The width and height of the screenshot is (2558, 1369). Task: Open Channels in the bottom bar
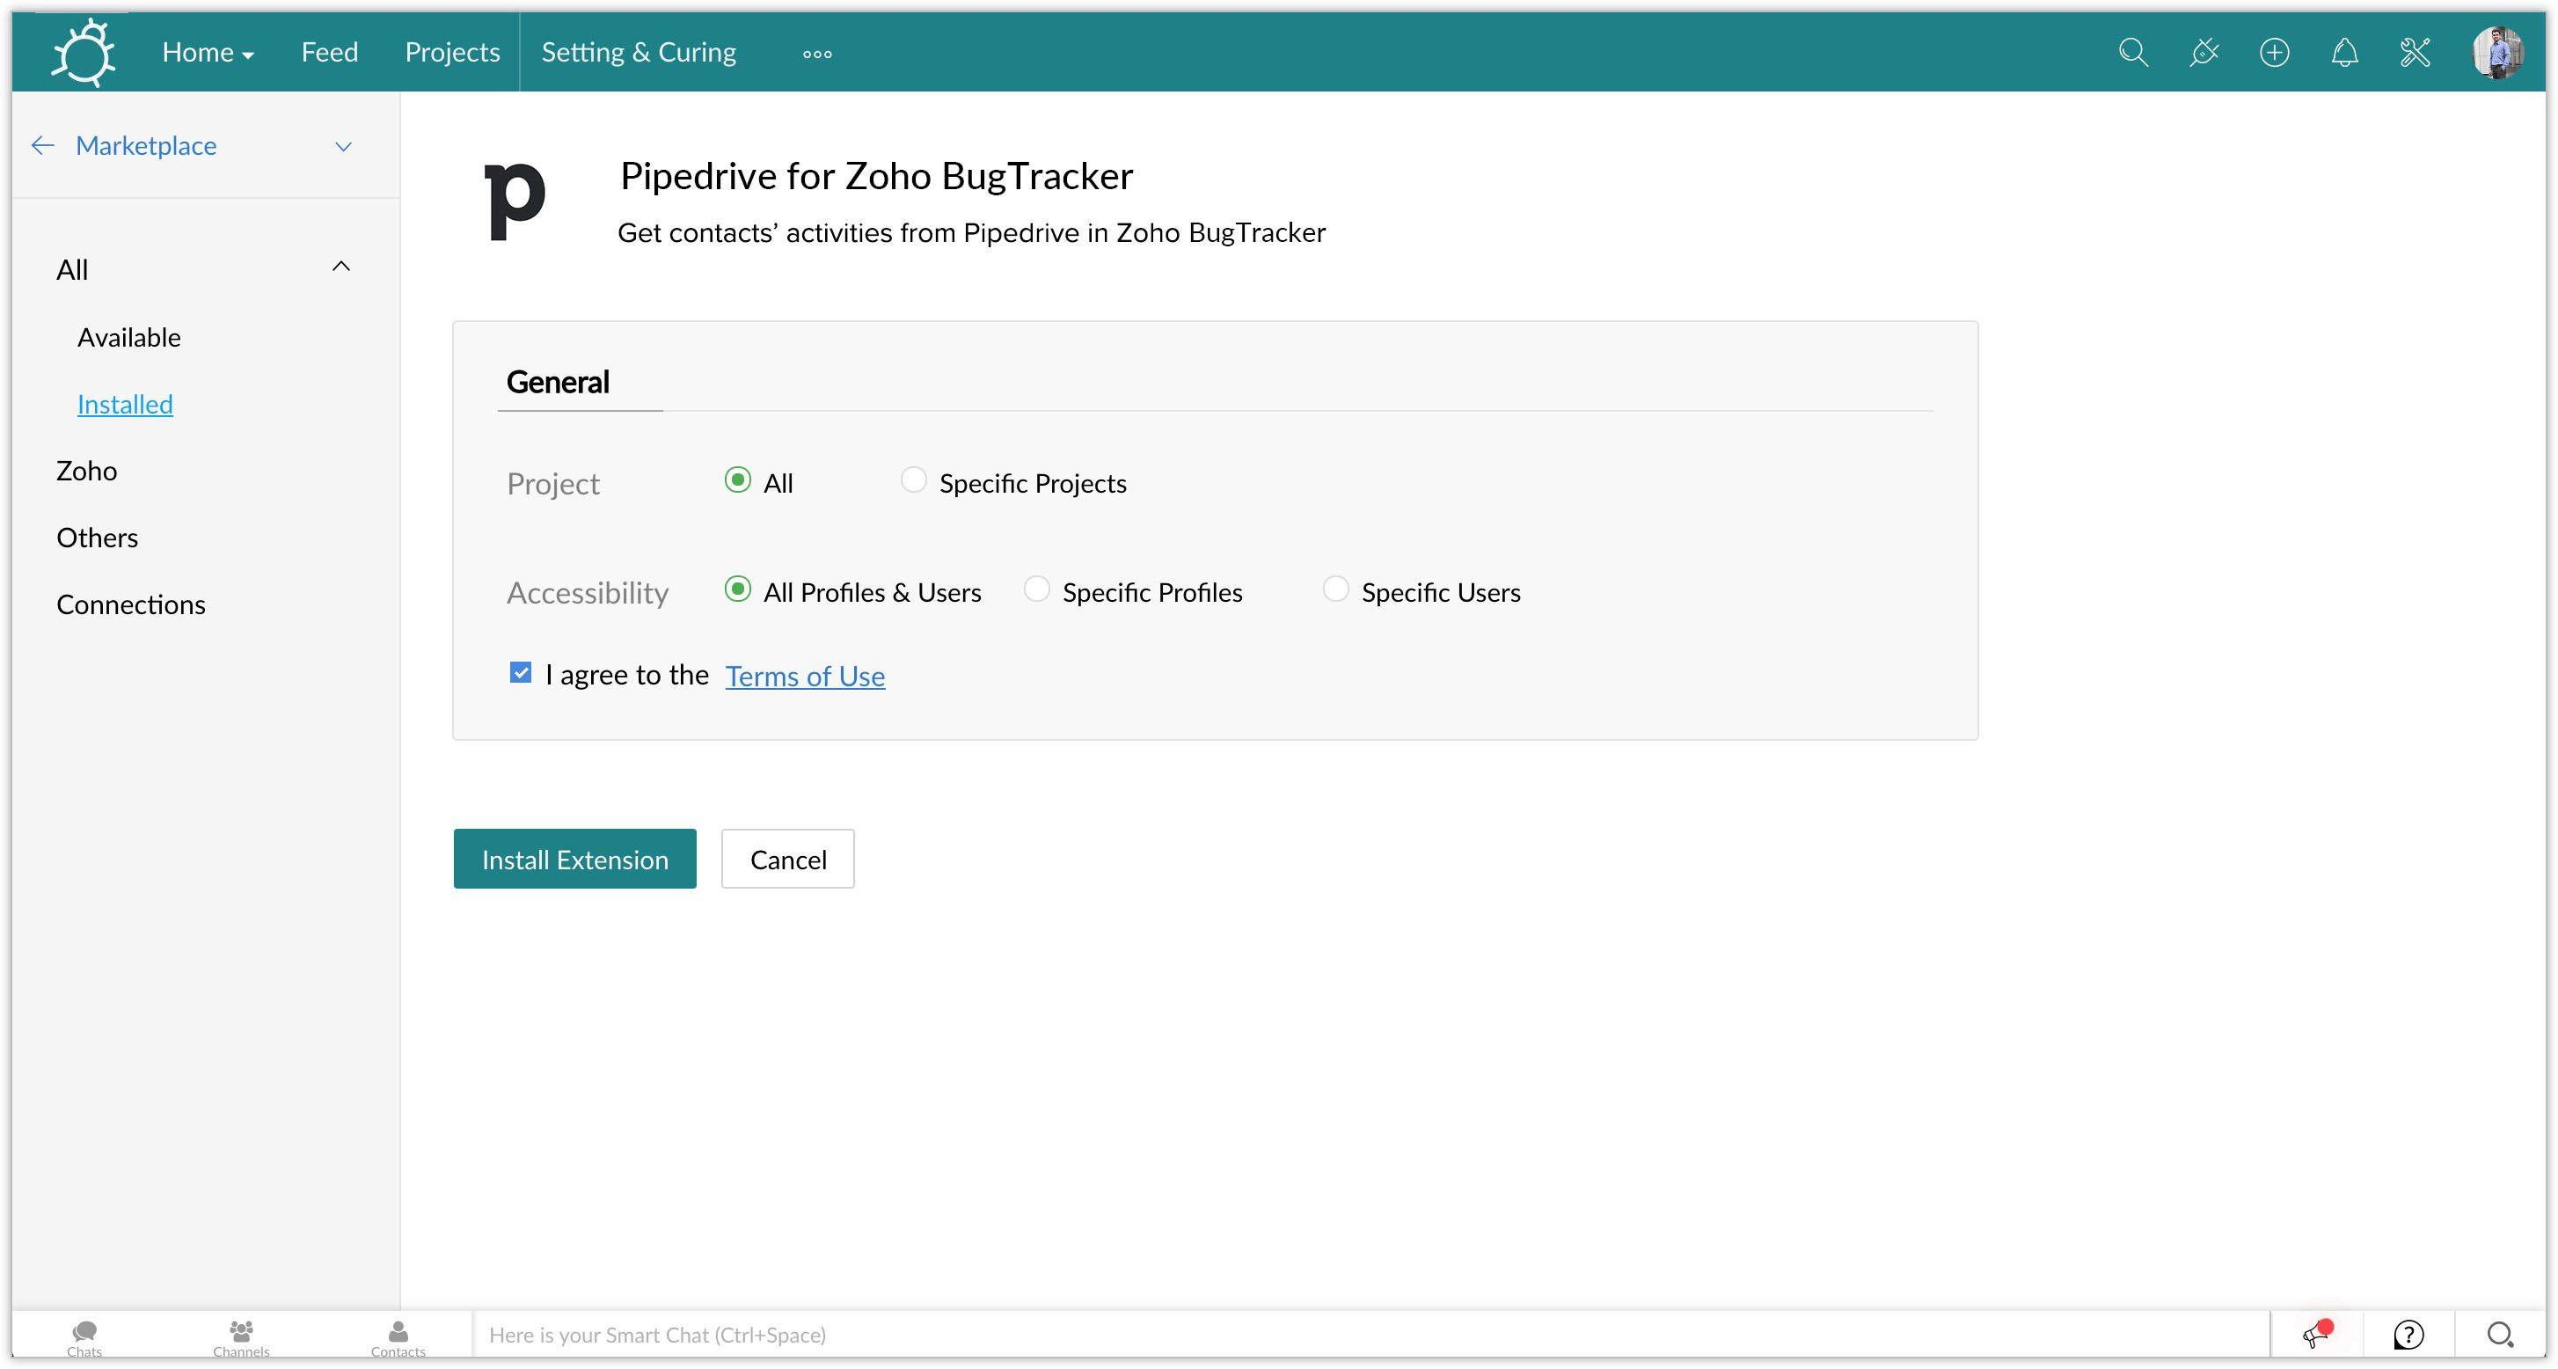[x=241, y=1337]
